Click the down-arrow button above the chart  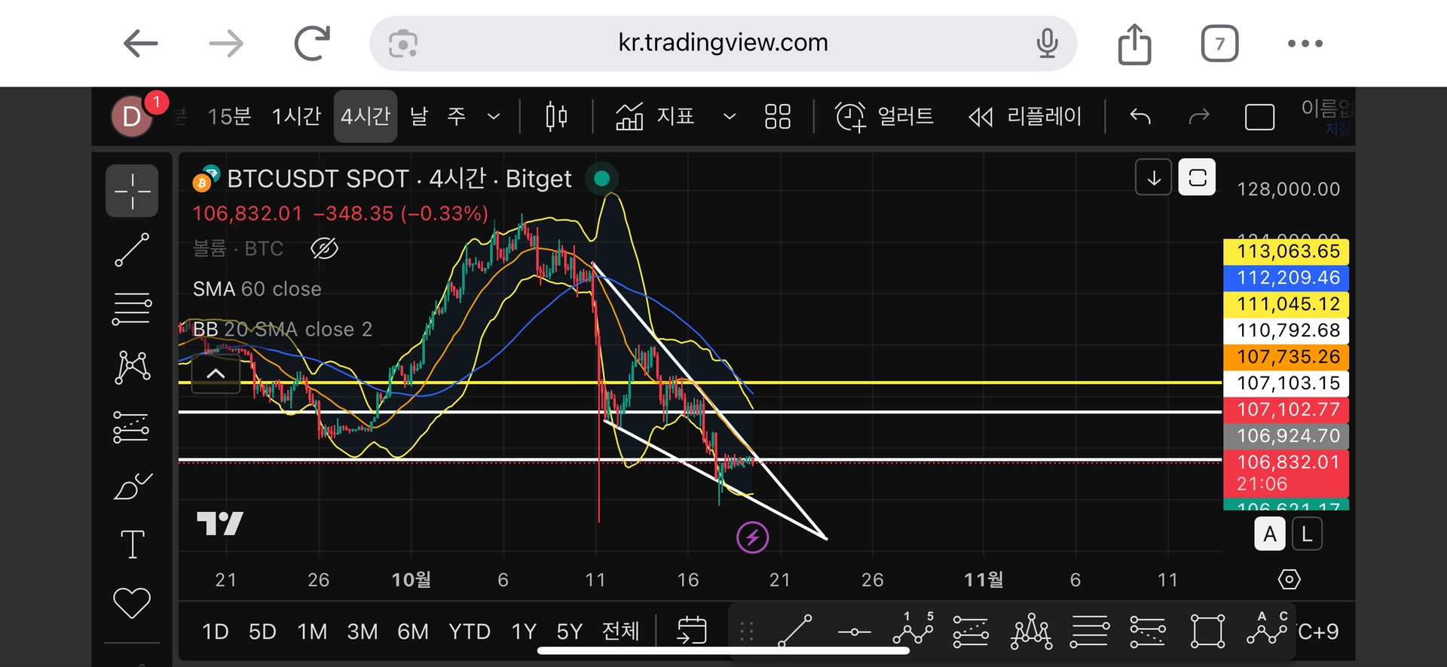point(1153,178)
